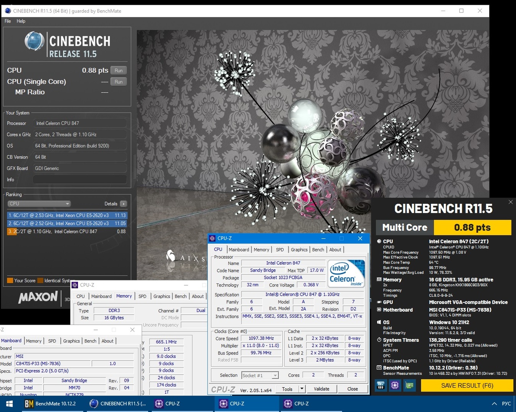This screenshot has width=516, height=412.
Task: Click the GPU section icon in BenchMate panel
Action: [x=379, y=302]
